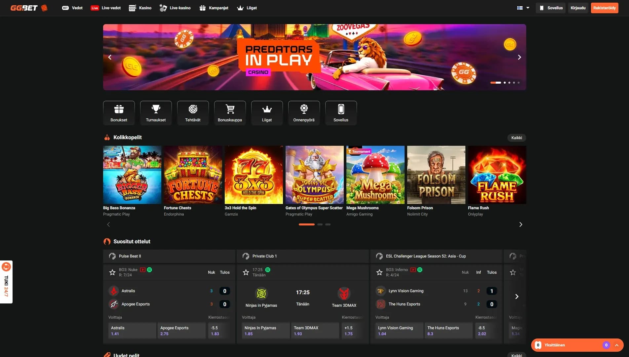629x357 pixels.
Task: Click the Predators in Play casino banner
Action: click(315, 57)
